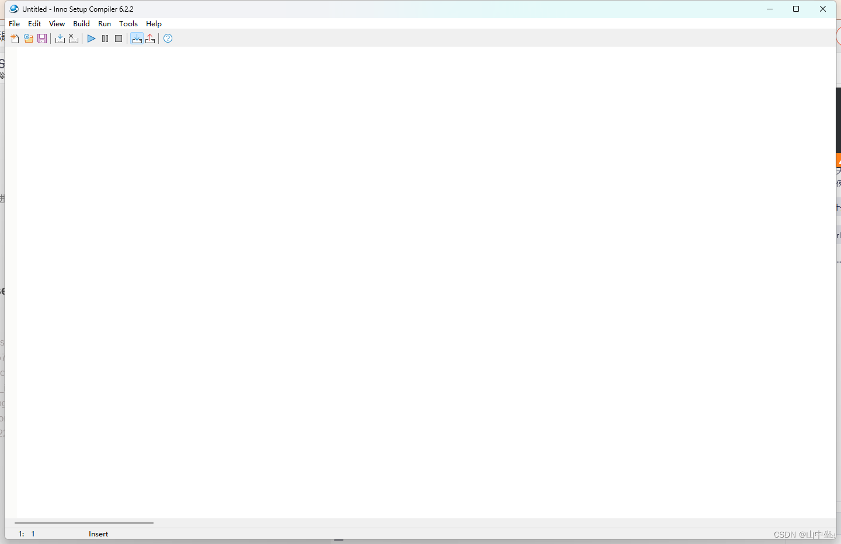Open the File menu
The image size is (841, 544).
[x=15, y=24]
